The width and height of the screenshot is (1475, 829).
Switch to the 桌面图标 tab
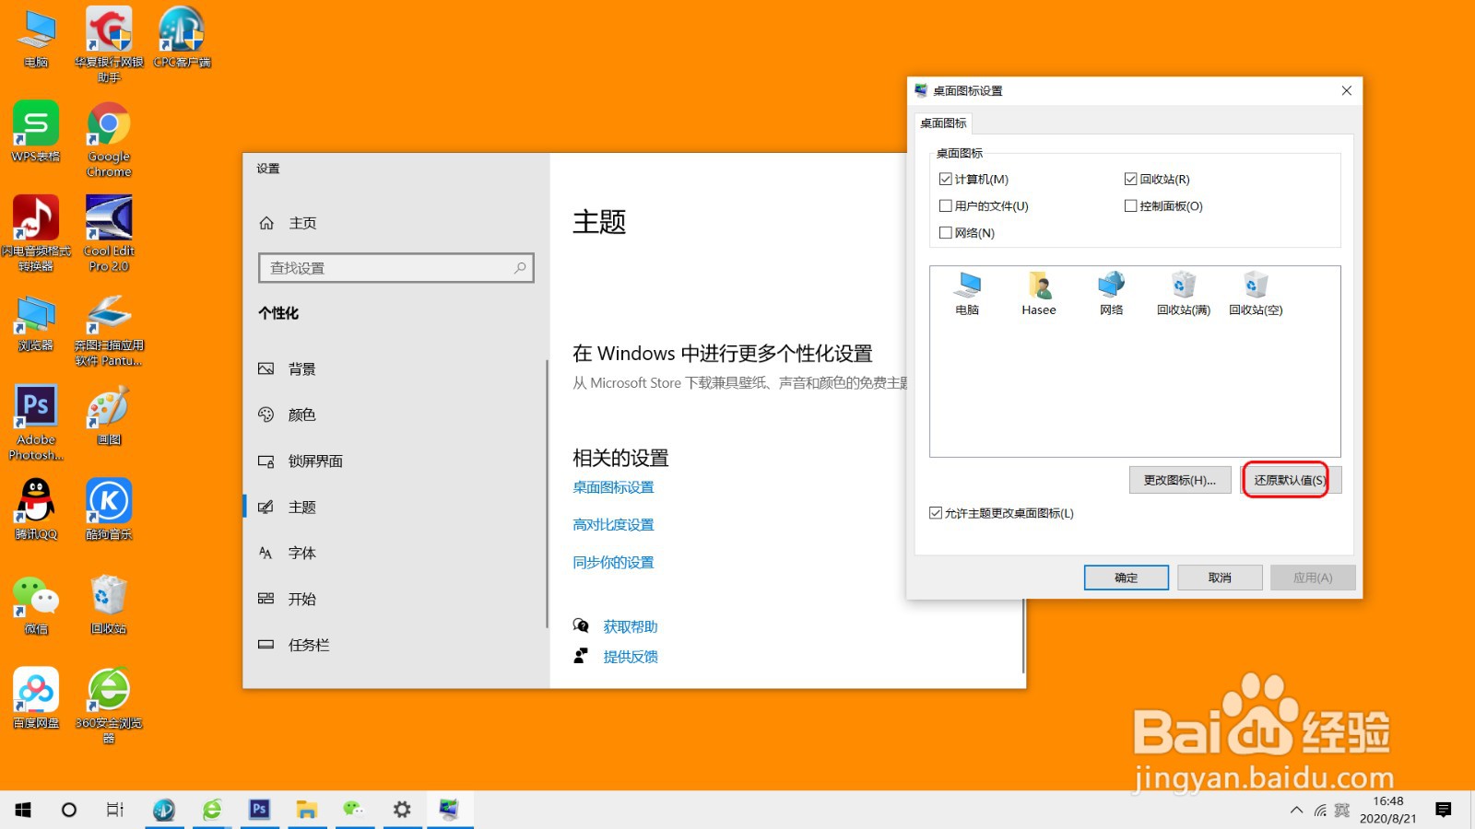[942, 123]
